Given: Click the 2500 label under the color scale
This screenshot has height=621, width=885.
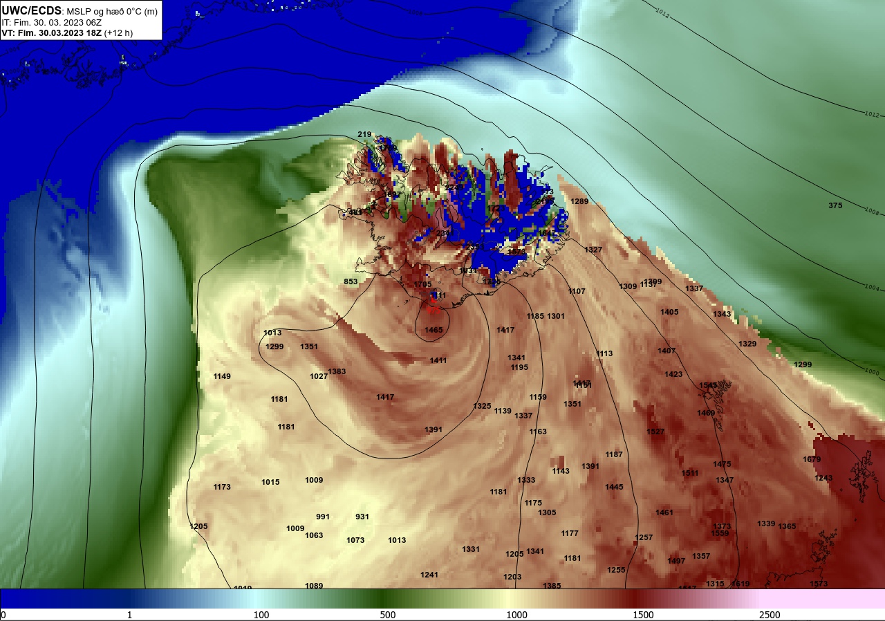Looking at the screenshot, I should [x=770, y=615].
